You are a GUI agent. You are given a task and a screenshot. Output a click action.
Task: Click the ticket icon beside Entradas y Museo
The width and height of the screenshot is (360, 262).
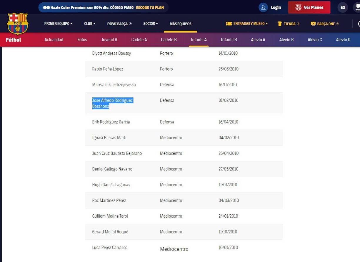tap(229, 24)
